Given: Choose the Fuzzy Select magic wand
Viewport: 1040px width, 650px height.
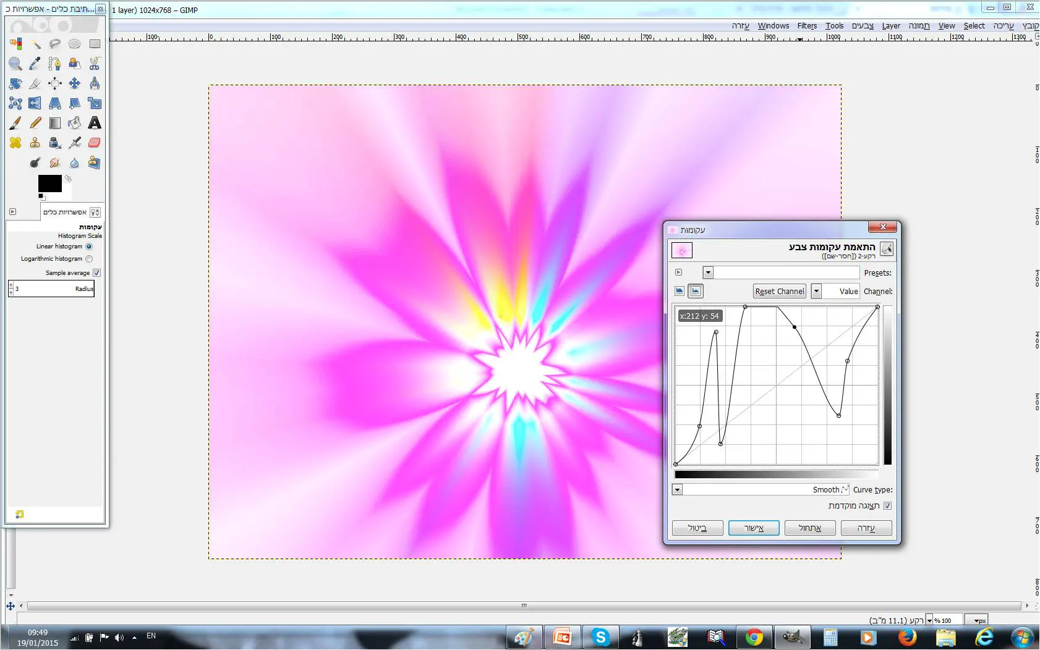Looking at the screenshot, I should coord(35,44).
